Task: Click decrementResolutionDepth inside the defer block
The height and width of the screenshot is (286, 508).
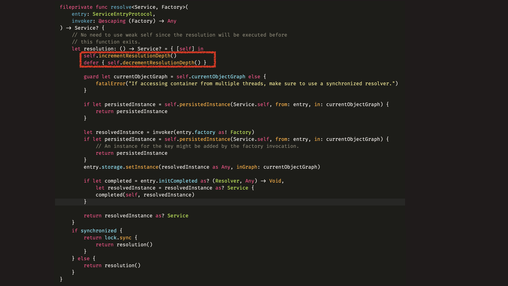Action: point(158,63)
